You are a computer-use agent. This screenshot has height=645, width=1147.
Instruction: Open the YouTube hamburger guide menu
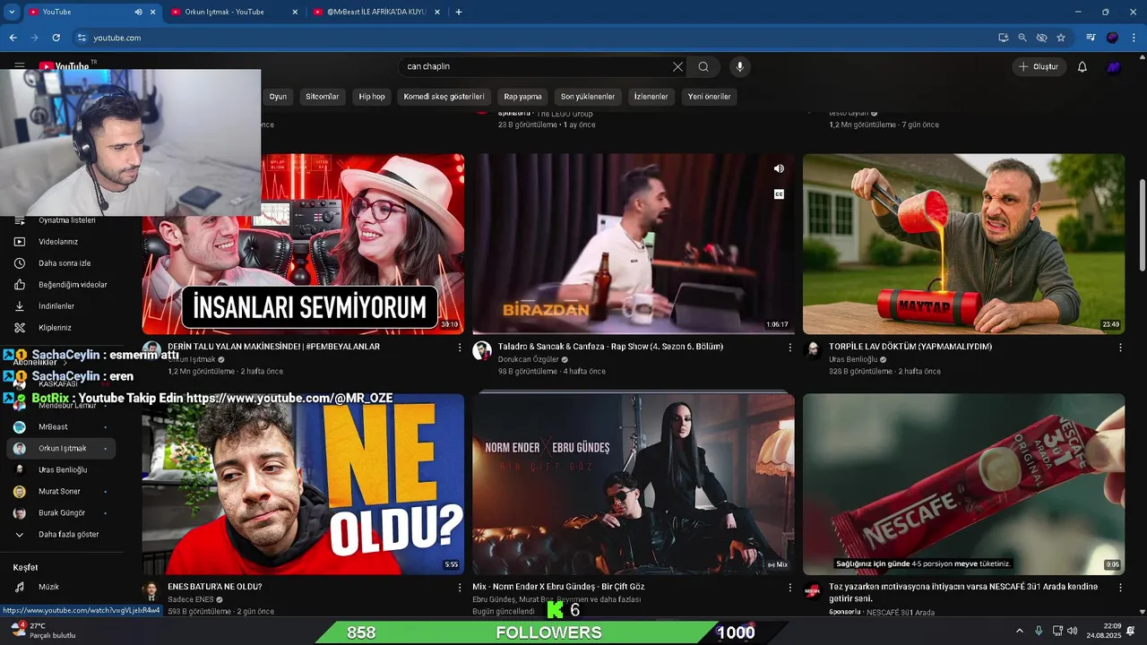click(19, 66)
